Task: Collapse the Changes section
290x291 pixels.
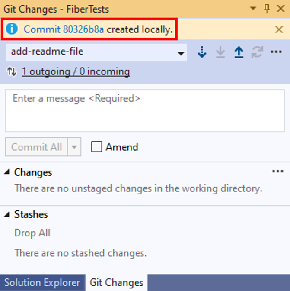Action: click(x=7, y=172)
